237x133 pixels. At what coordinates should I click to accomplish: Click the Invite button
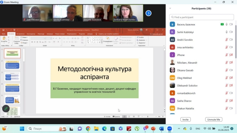(186, 119)
